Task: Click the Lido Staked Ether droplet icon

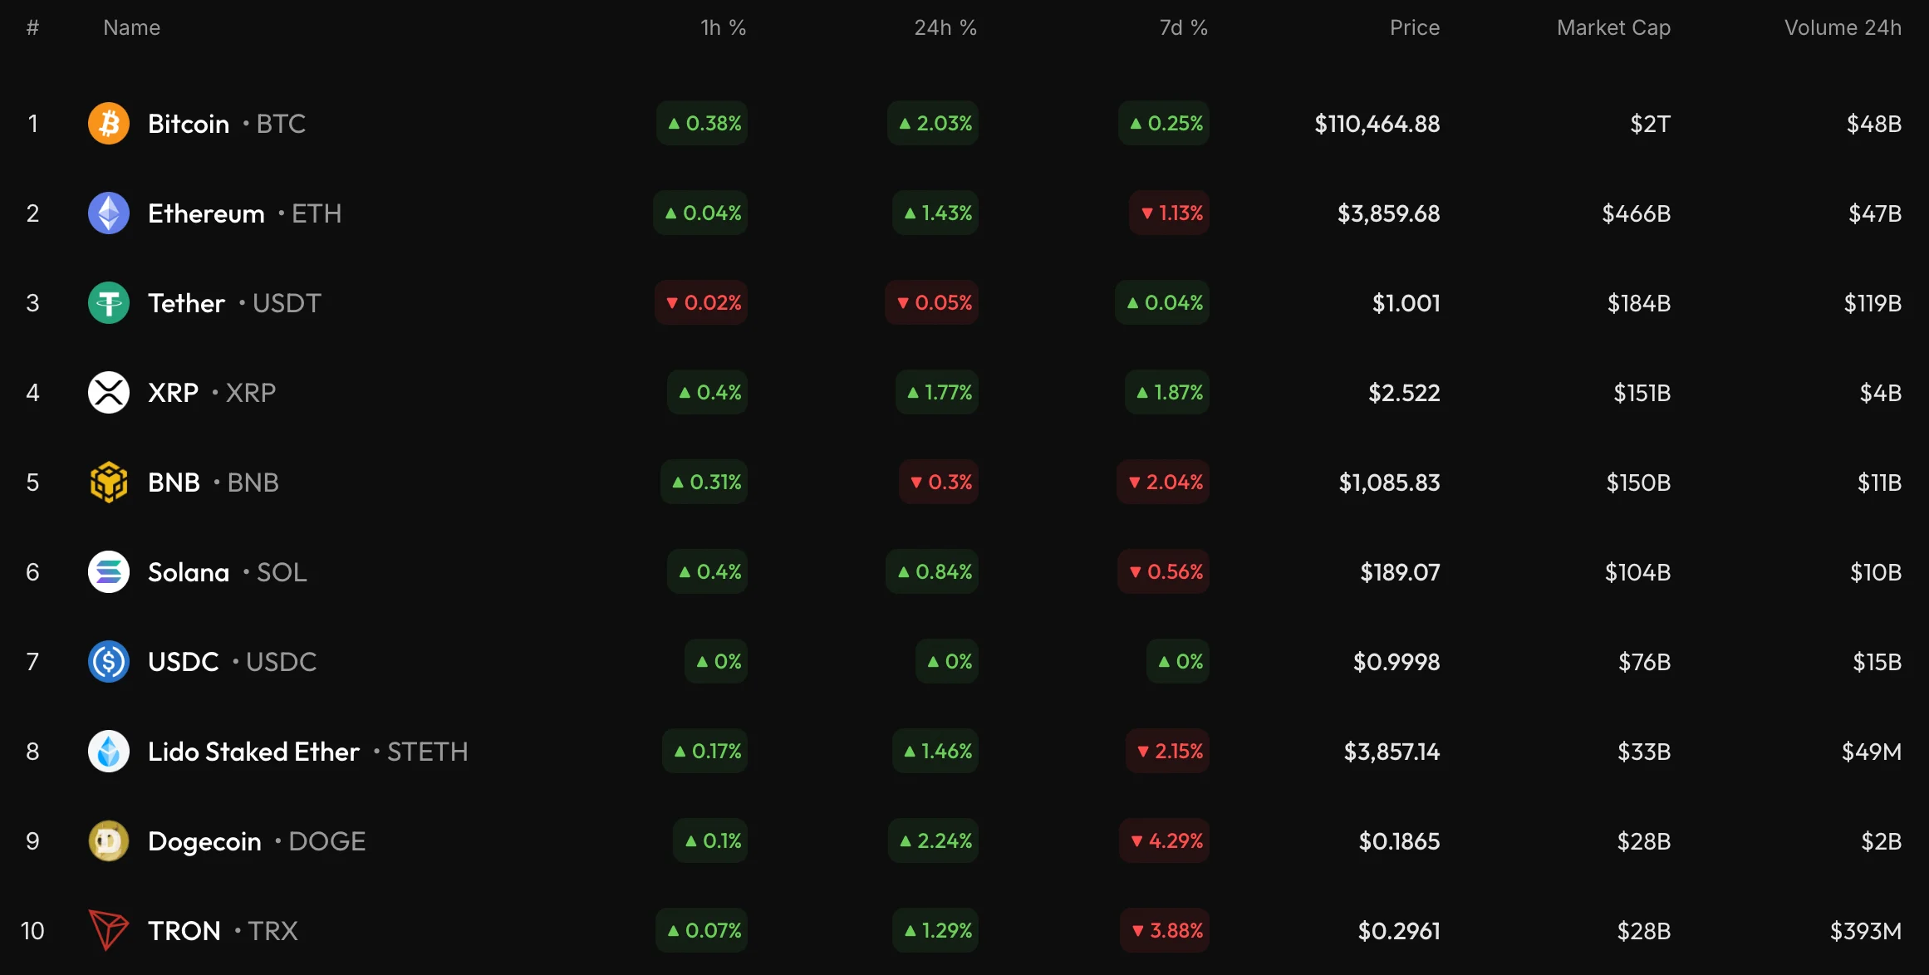Action: (109, 752)
